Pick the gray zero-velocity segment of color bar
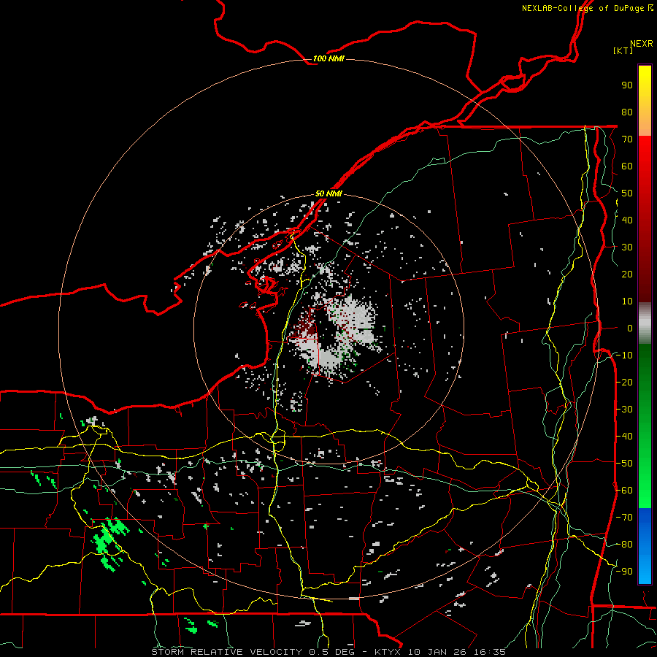This screenshot has height=657, width=657. 645,323
